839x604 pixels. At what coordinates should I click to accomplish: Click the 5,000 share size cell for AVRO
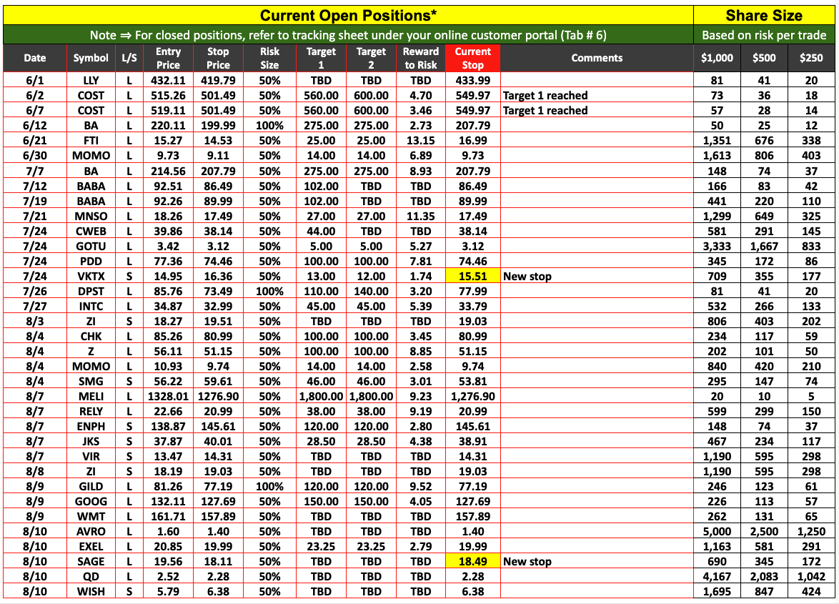(717, 531)
